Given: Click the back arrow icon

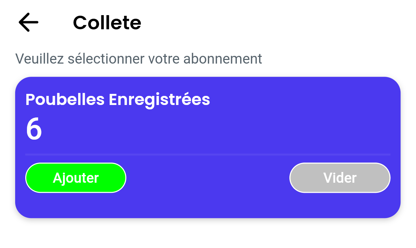Looking at the screenshot, I should 28,23.
